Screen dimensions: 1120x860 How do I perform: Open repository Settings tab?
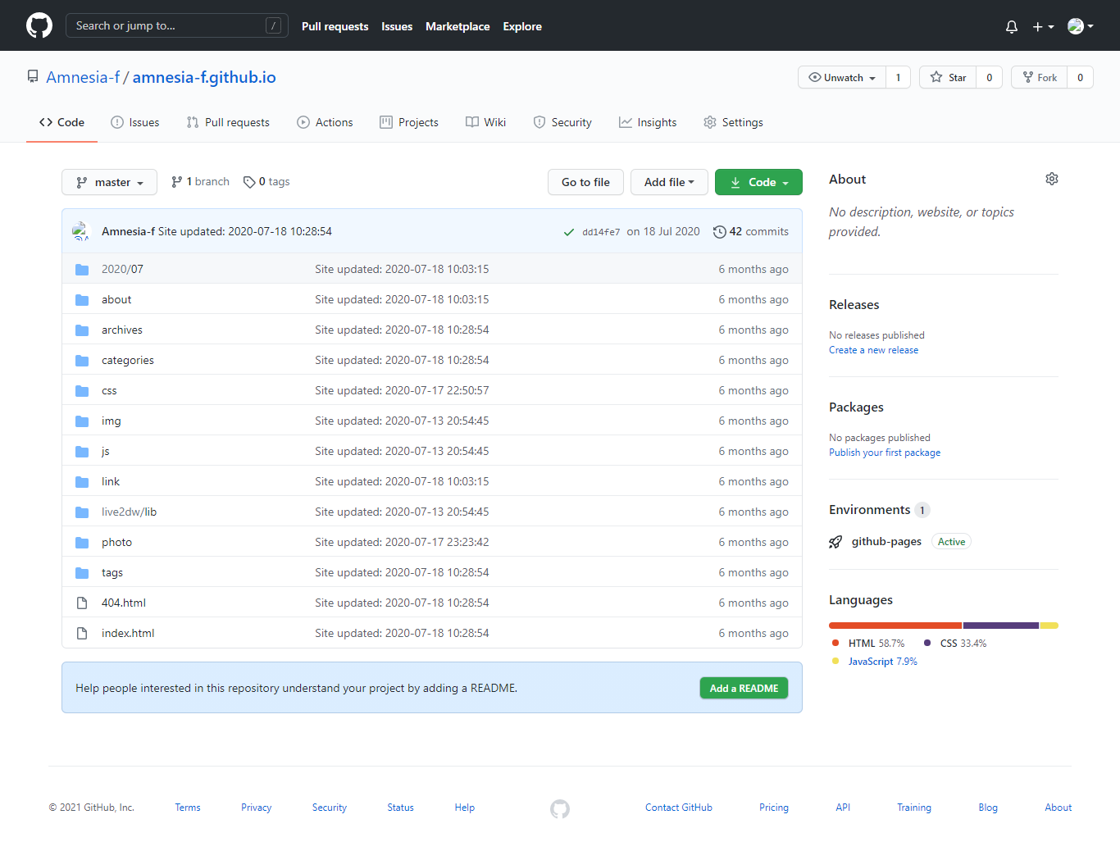pos(733,122)
